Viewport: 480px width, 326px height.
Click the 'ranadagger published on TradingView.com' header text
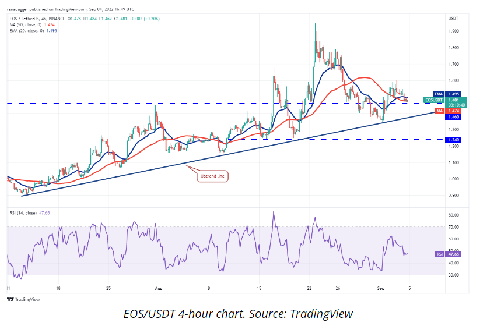[x=47, y=9]
